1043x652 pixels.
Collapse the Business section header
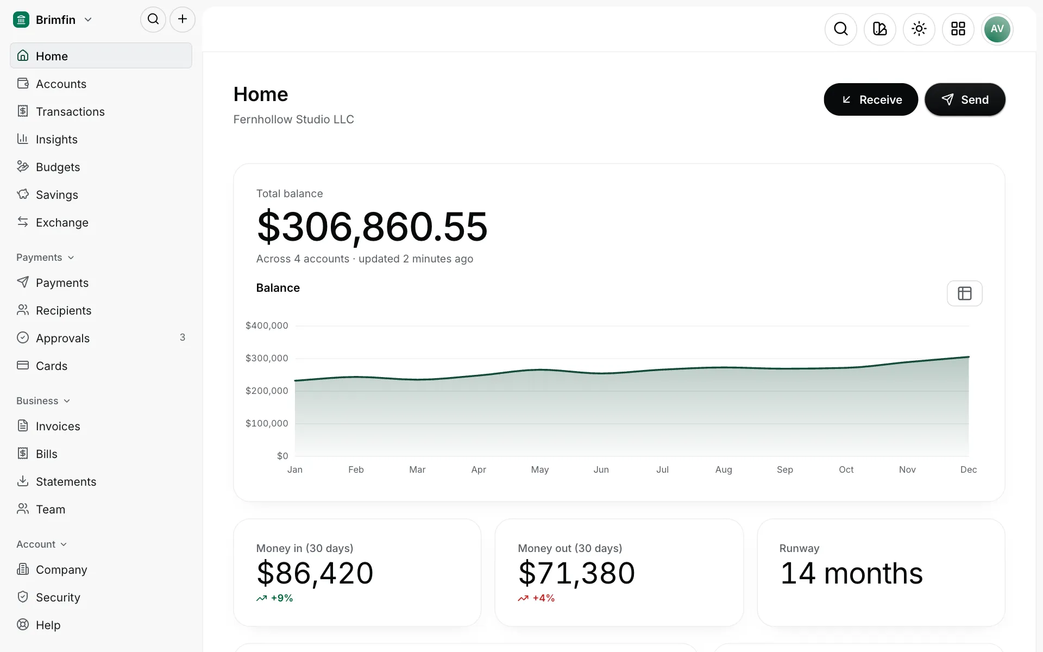43,401
